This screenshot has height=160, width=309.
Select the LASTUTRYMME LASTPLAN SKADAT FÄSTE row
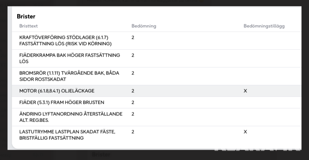(67, 135)
